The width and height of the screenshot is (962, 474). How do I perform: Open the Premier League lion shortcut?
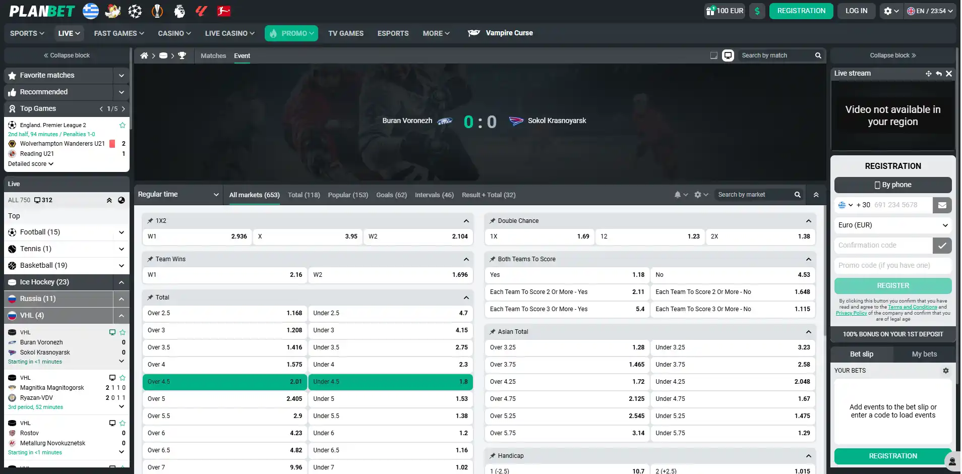(x=179, y=11)
